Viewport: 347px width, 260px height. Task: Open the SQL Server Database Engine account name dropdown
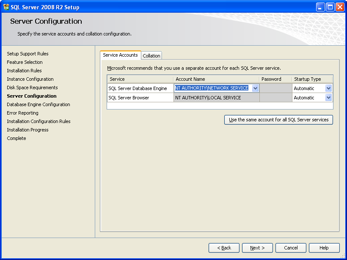pyautogui.click(x=256, y=88)
